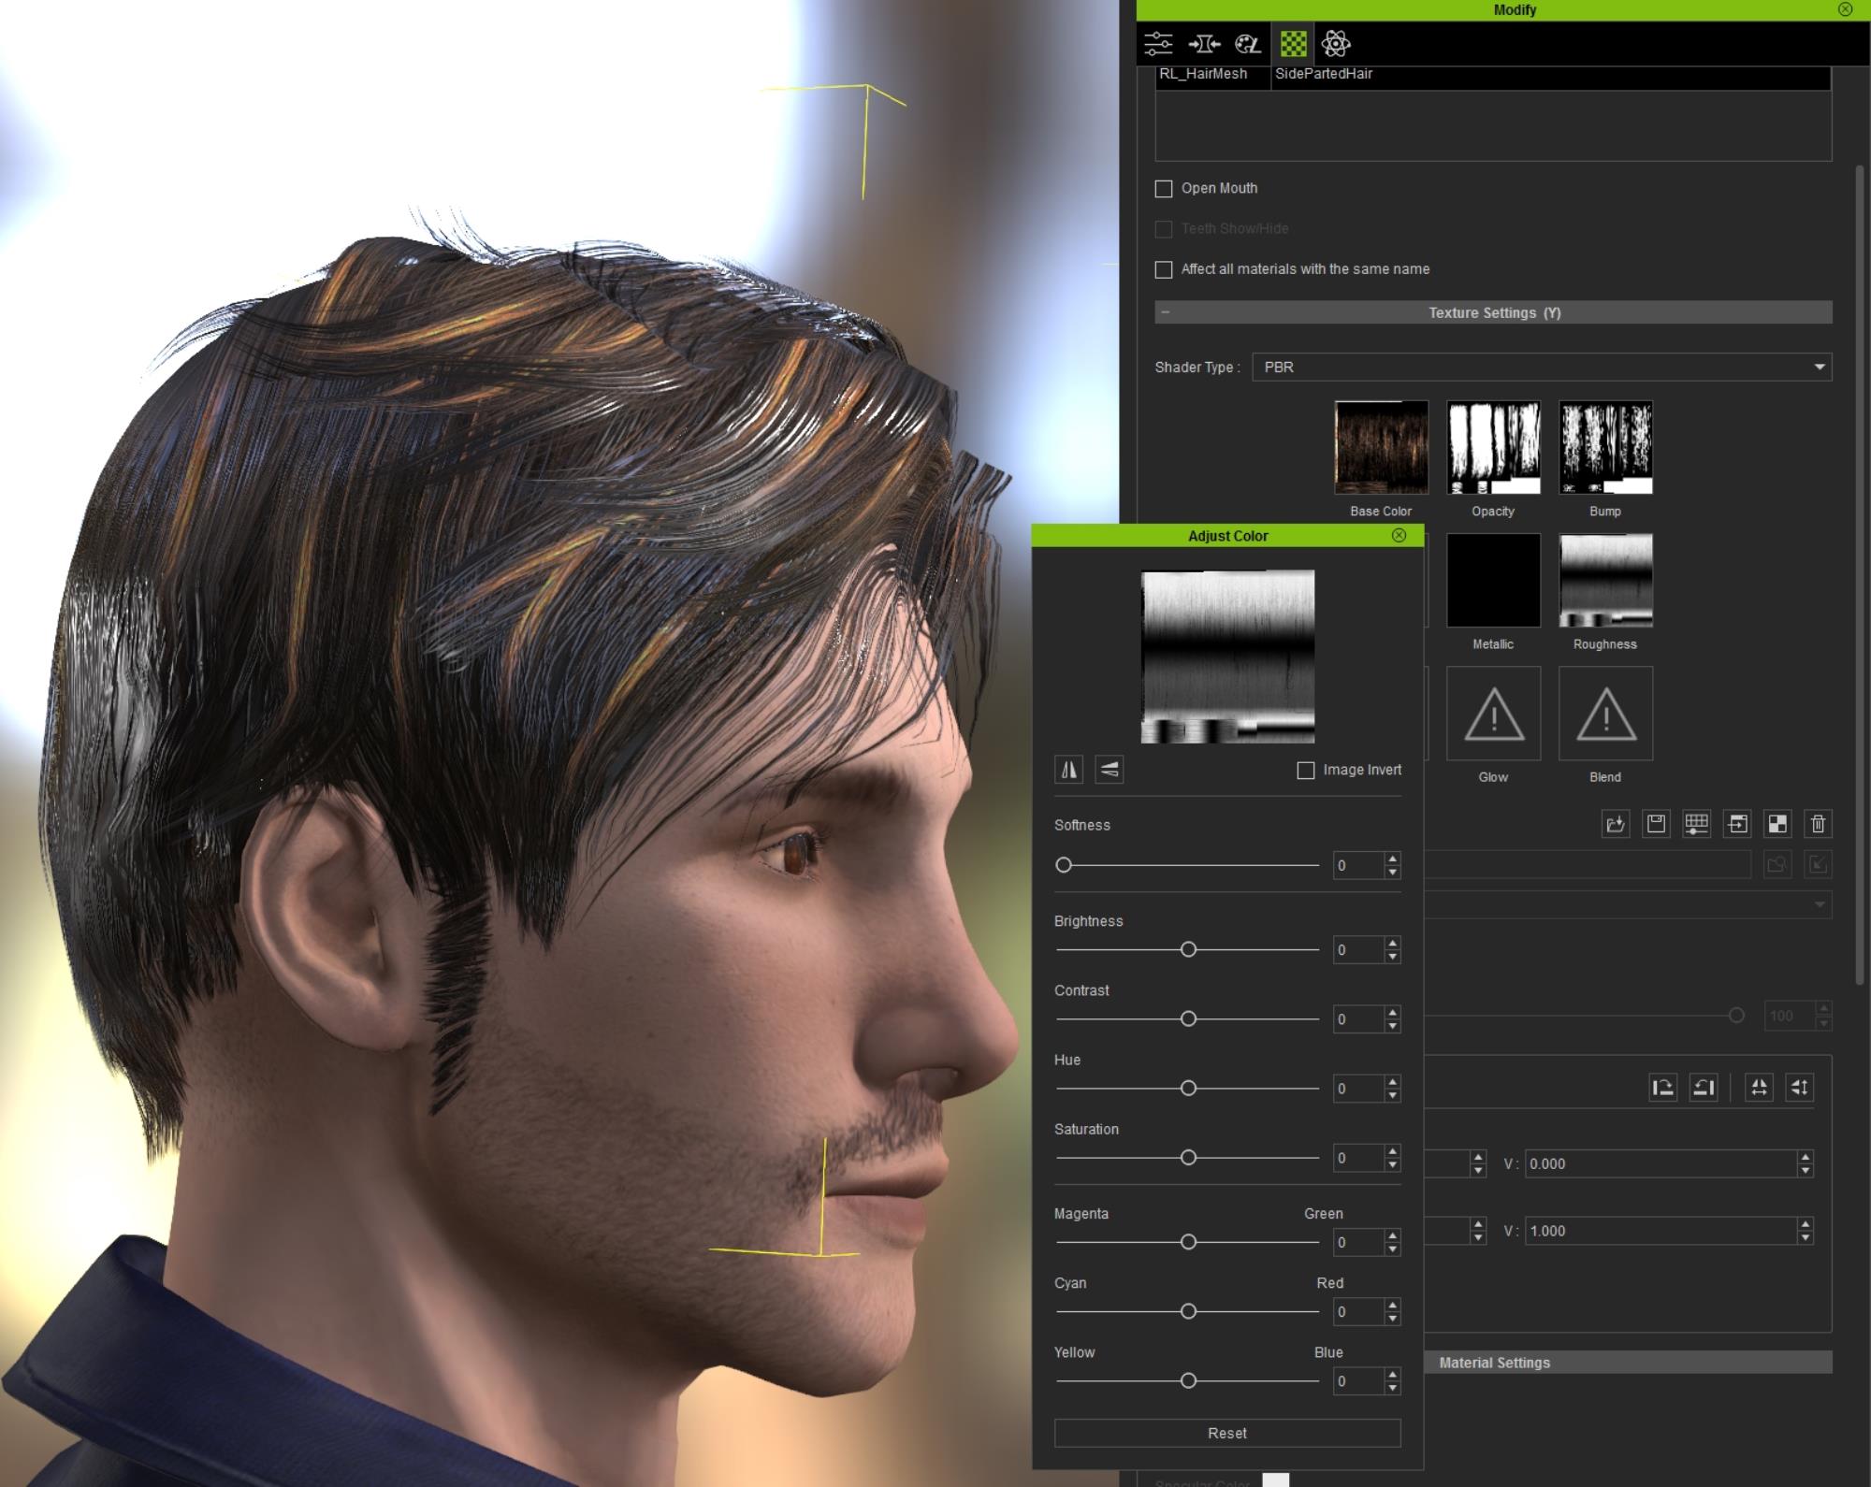Select the green checkered Material tab
The height and width of the screenshot is (1487, 1871).
pyautogui.click(x=1294, y=44)
